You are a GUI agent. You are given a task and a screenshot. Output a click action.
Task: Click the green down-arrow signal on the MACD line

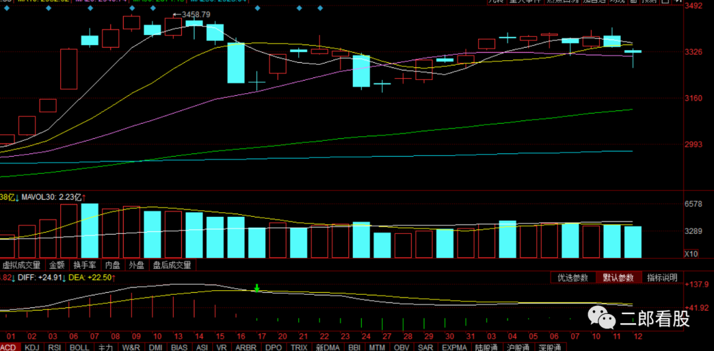(257, 288)
